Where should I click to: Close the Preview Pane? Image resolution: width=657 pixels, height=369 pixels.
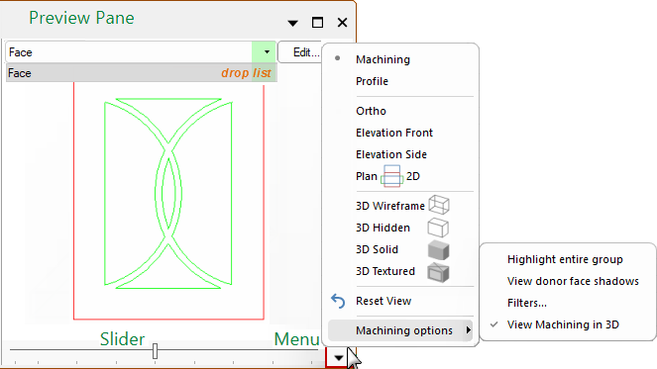342,23
